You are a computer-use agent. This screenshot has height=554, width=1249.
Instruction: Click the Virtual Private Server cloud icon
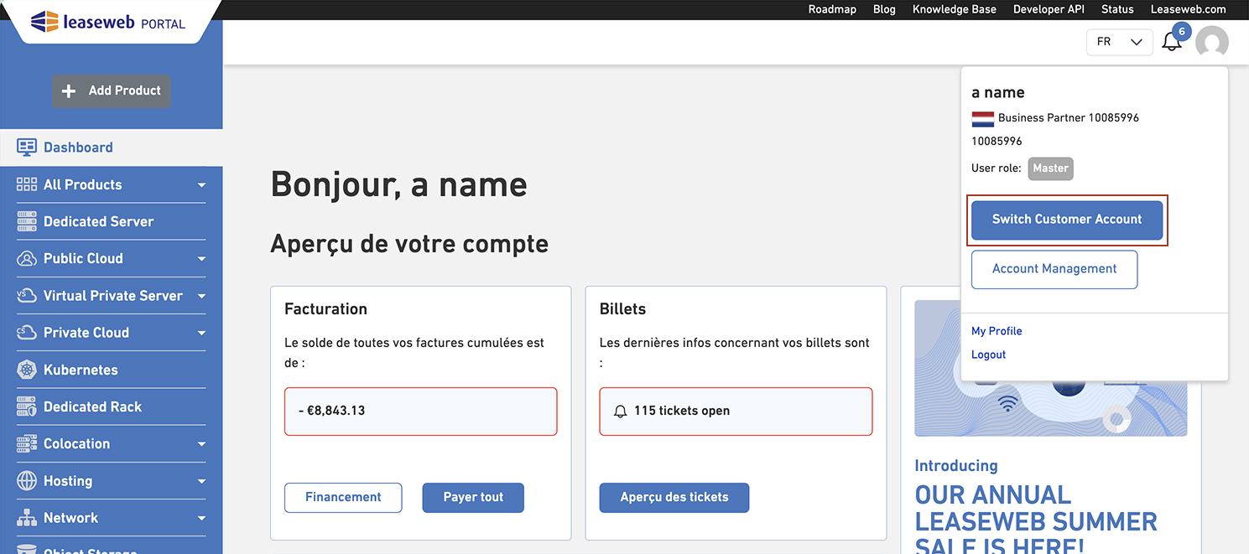(x=27, y=296)
